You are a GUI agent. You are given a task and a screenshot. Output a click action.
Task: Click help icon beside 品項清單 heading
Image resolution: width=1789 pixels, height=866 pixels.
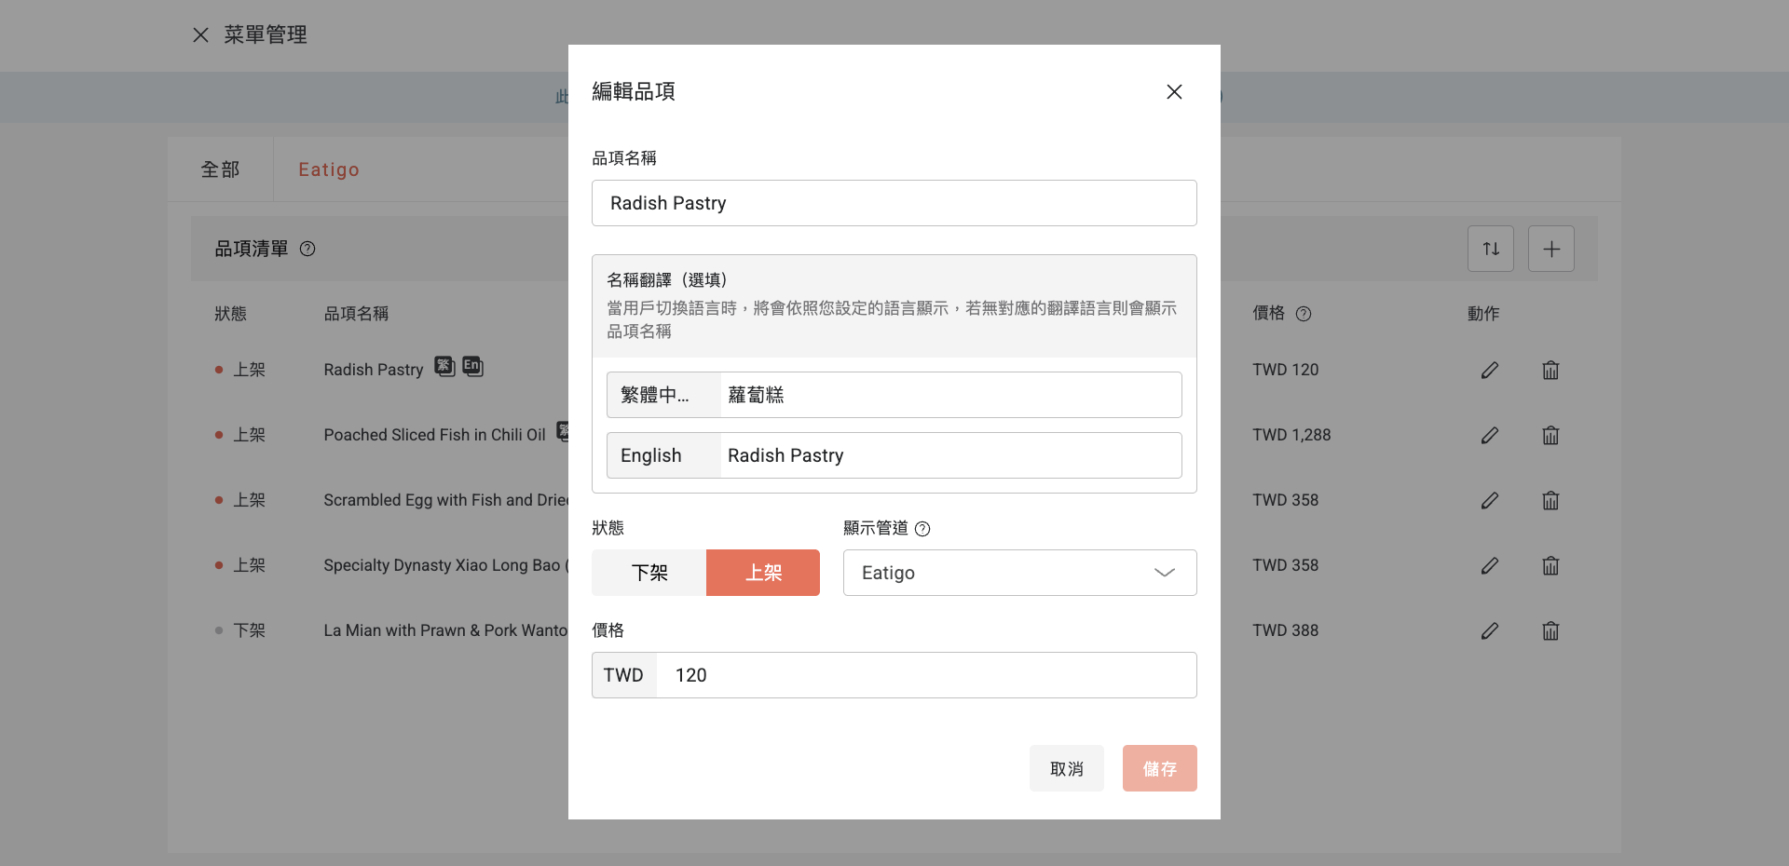(307, 249)
